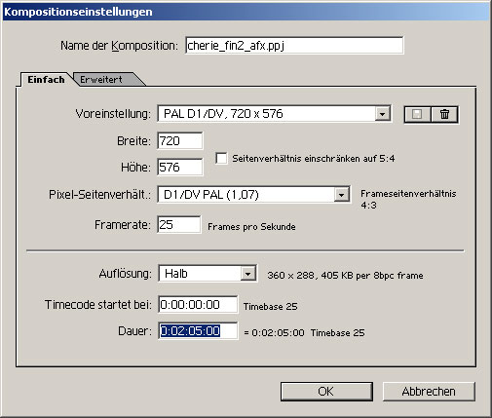Confirm settings with the OK button
Screen dimensions: 492x418
(x=326, y=392)
